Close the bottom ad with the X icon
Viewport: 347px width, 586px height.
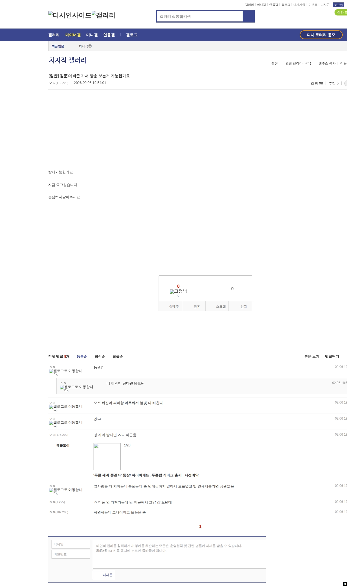[x=345, y=584]
